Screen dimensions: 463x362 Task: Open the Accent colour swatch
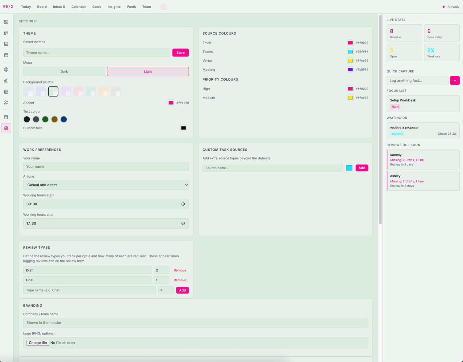[171, 103]
